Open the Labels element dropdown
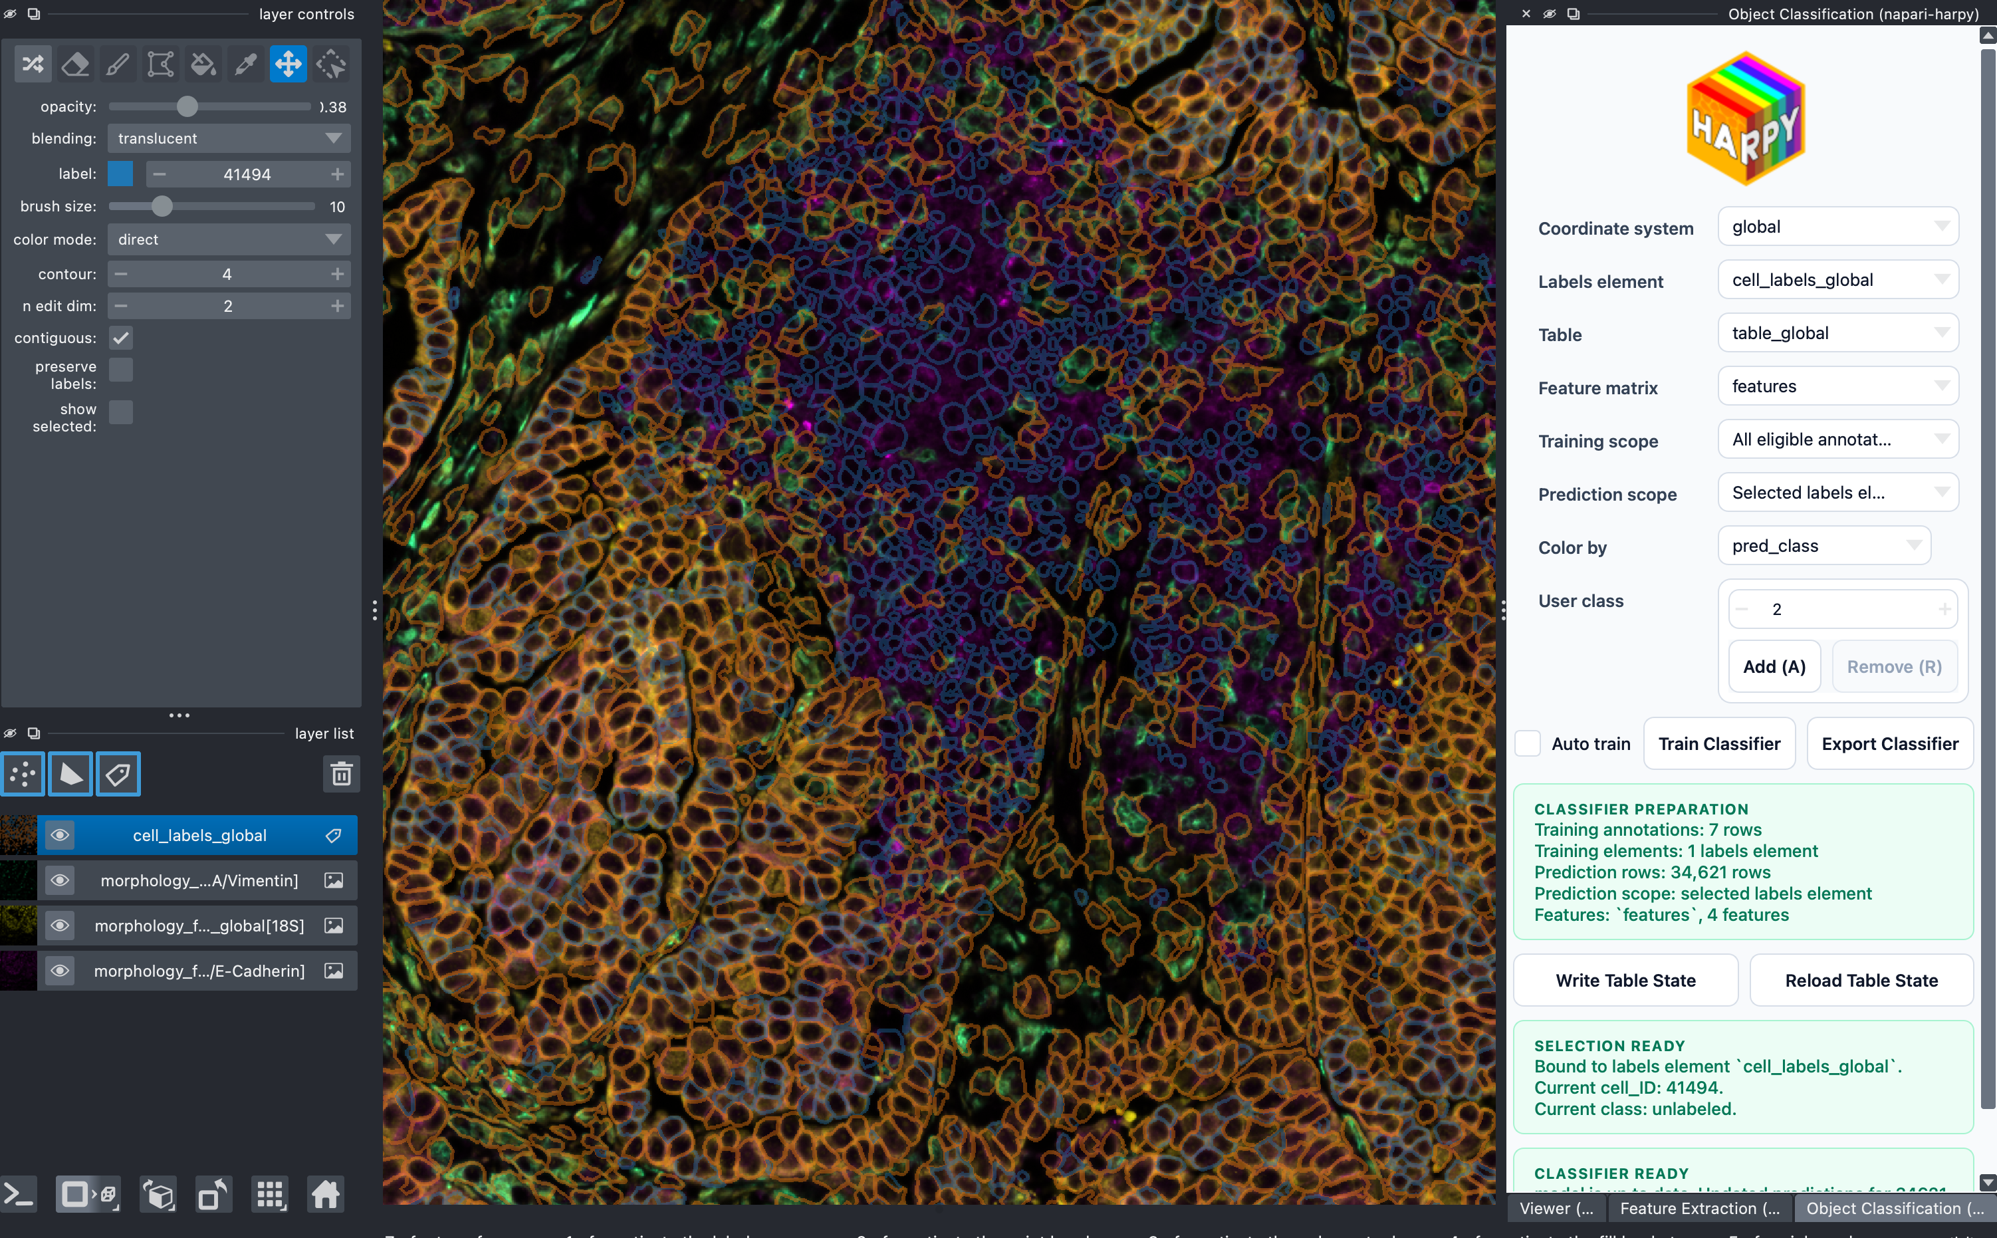The width and height of the screenshot is (1997, 1238). click(1838, 280)
